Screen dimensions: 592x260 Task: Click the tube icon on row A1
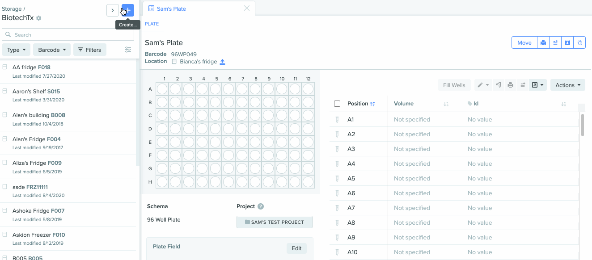point(337,120)
